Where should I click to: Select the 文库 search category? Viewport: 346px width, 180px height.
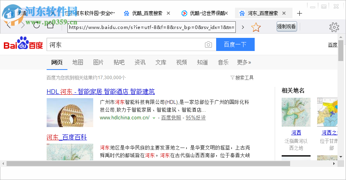coord(161,62)
